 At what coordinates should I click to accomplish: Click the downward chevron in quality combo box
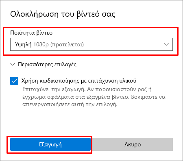166,44
